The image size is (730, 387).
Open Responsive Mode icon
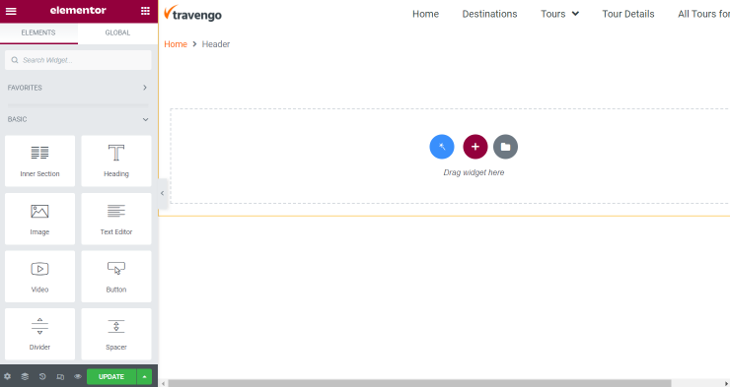point(60,377)
